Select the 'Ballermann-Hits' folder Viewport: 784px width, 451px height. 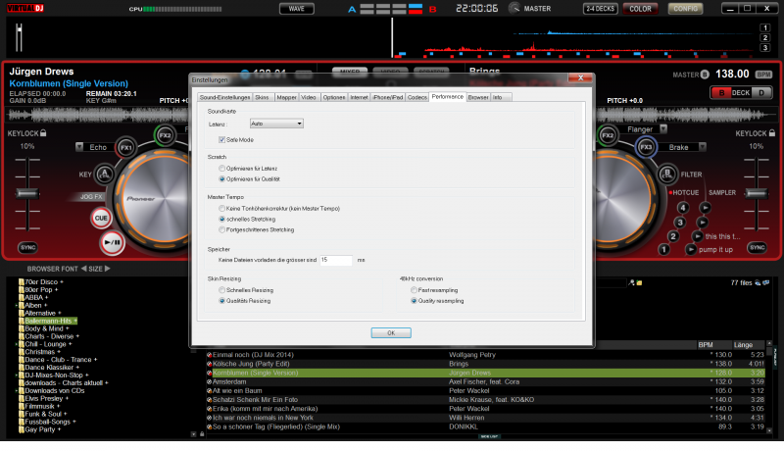(x=48, y=321)
